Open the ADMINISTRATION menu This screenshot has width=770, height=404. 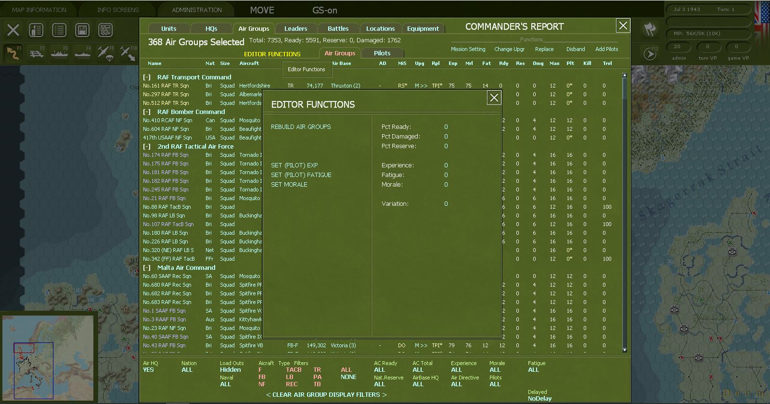tap(197, 10)
